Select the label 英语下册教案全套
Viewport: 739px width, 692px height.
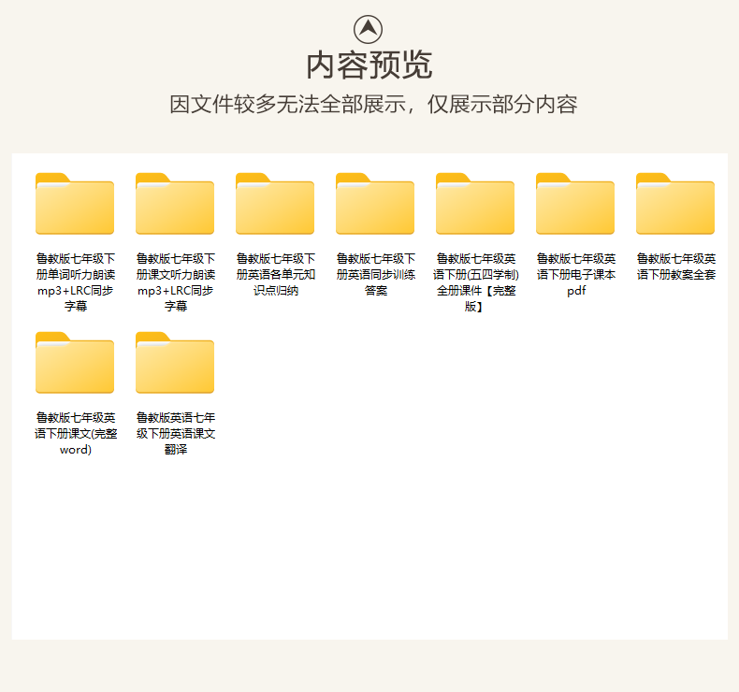(x=676, y=267)
